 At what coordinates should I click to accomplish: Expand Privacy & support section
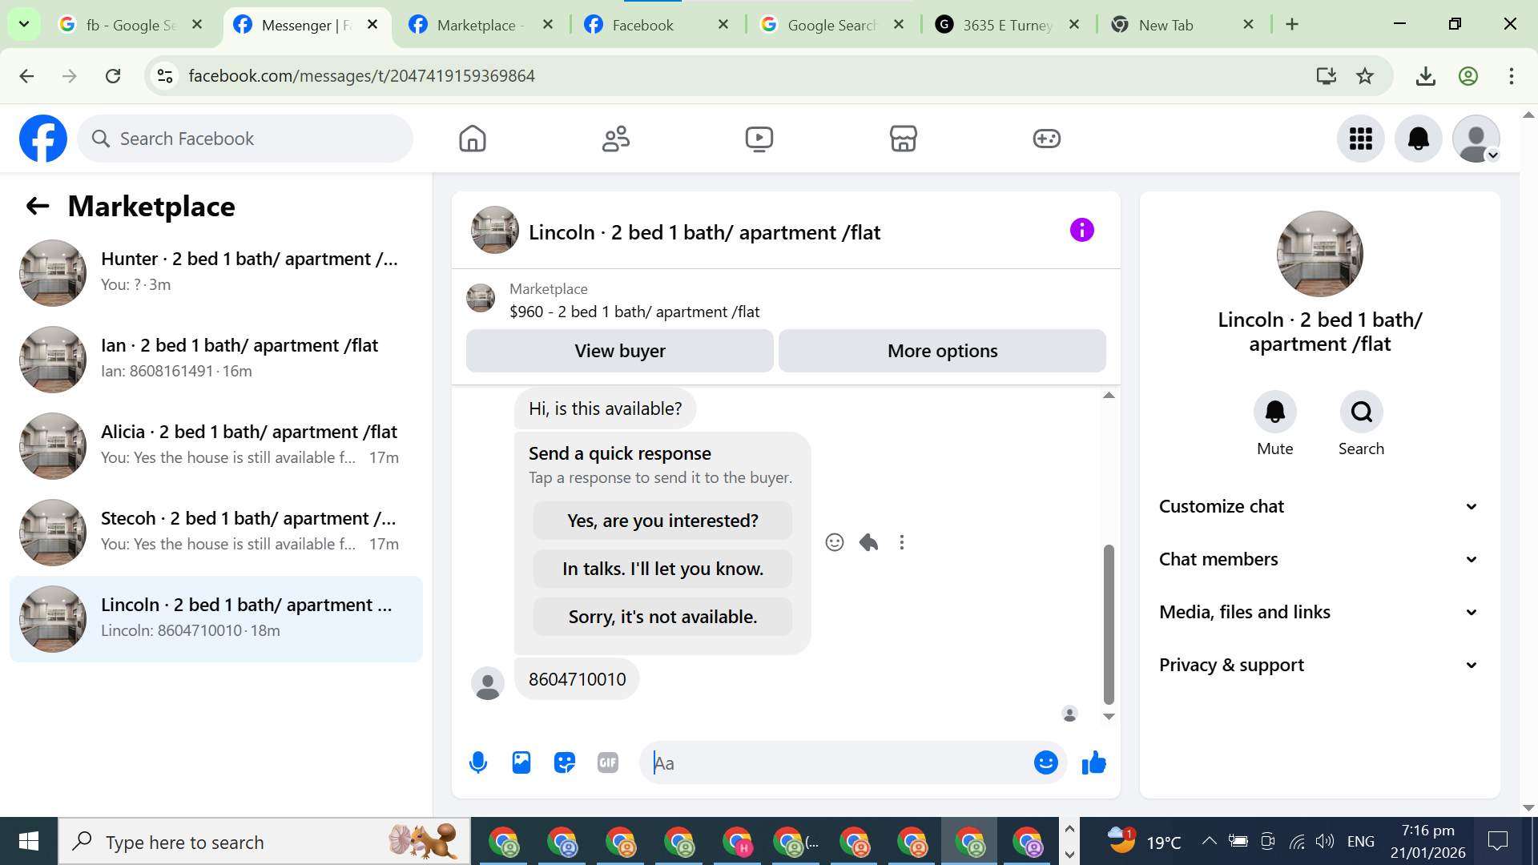tap(1319, 665)
